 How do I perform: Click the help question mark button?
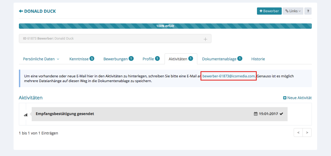point(308,11)
